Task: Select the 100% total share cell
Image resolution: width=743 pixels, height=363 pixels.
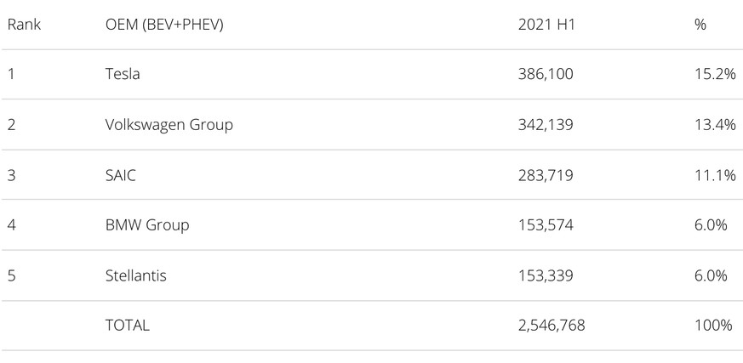Action: click(x=713, y=326)
